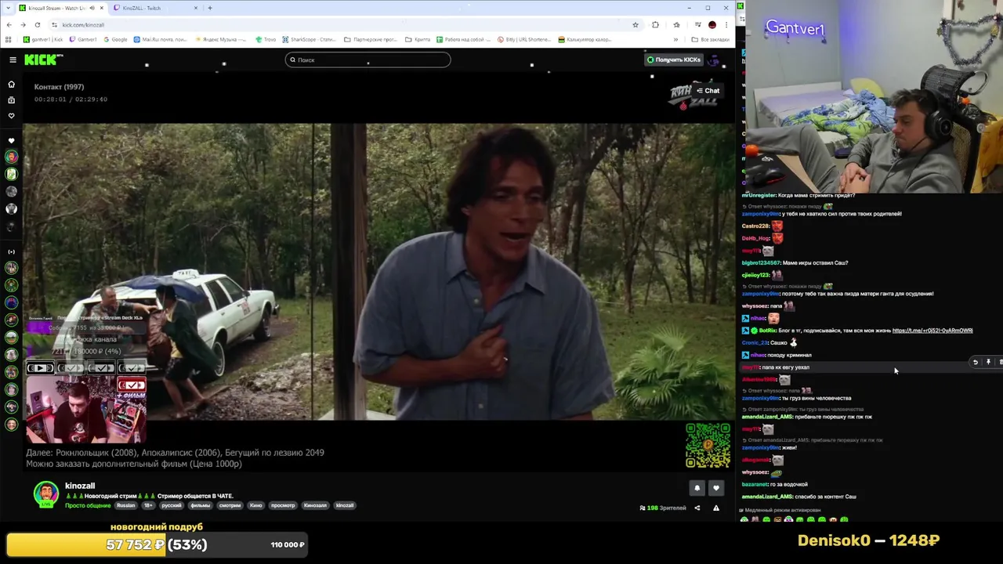Open apps grid in bookmarks bar
This screenshot has height=564, width=1003.
coord(8,39)
